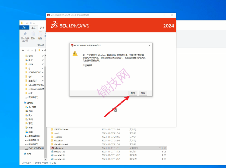Viewport: 226px width, 168px height.
Task: Open the 软件 folder in sidebar
Action: point(30,77)
